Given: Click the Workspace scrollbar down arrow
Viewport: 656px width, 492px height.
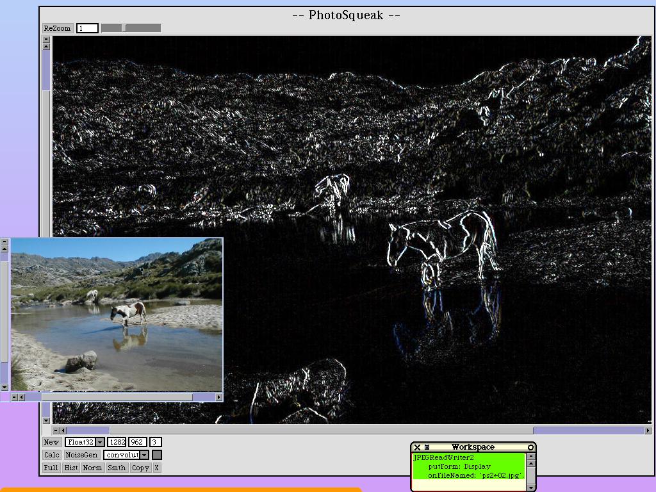Looking at the screenshot, I should [531, 488].
